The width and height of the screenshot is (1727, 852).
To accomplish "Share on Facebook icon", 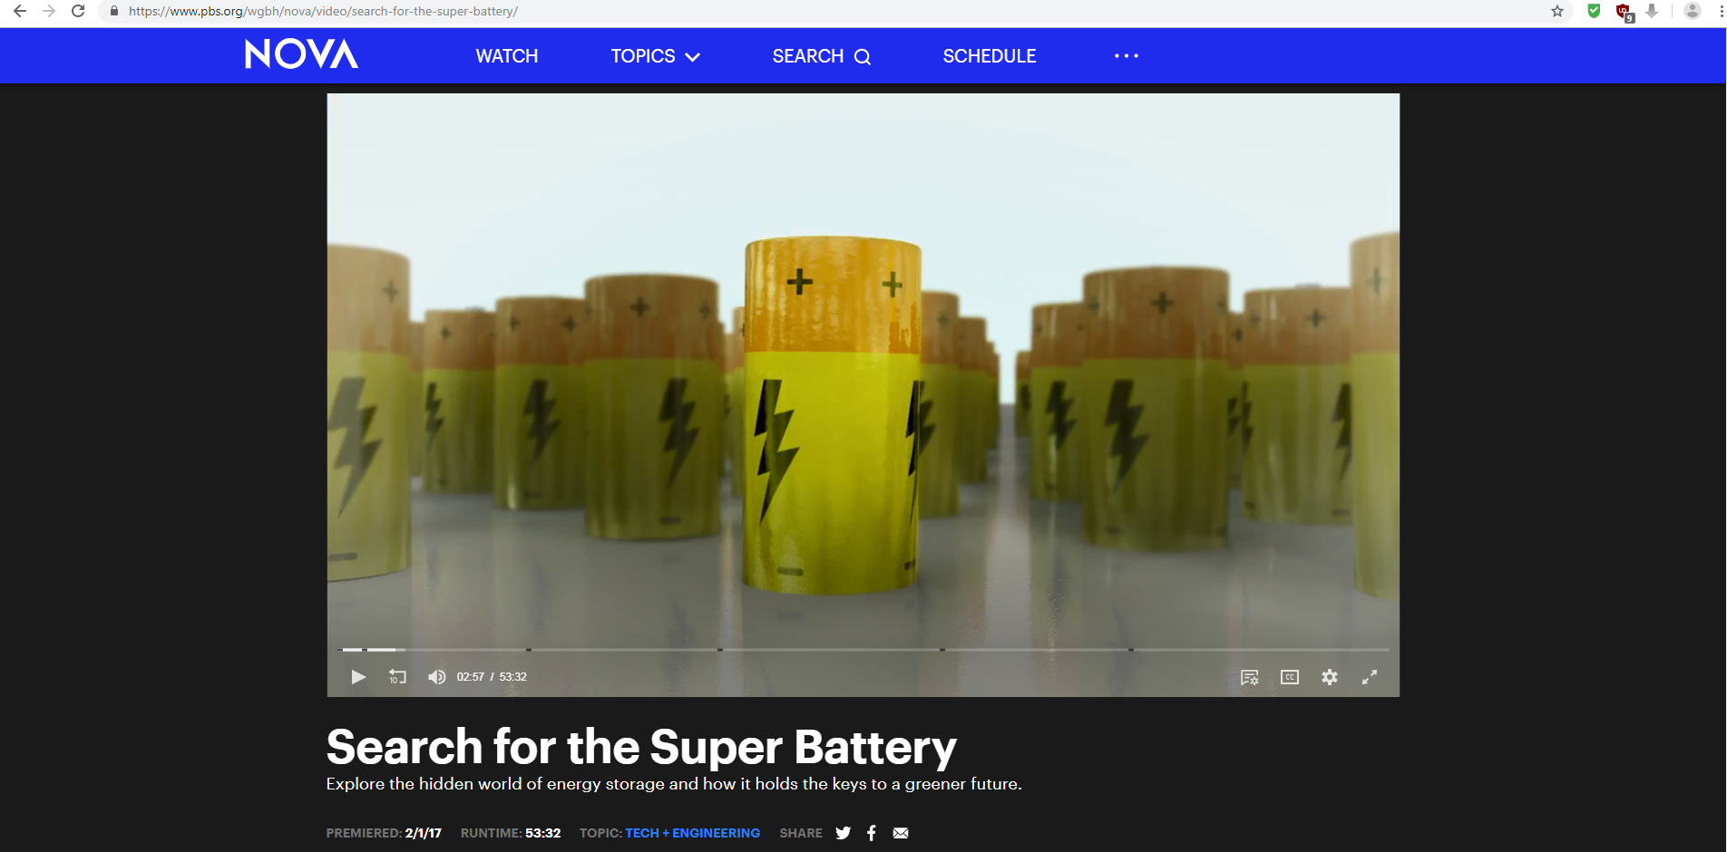I will pyautogui.click(x=872, y=833).
